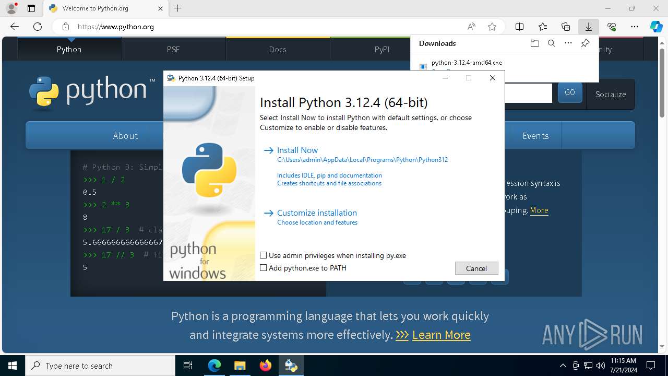Close the Python 3.12.4 Setup window
This screenshot has width=668, height=376.
coord(492,78)
